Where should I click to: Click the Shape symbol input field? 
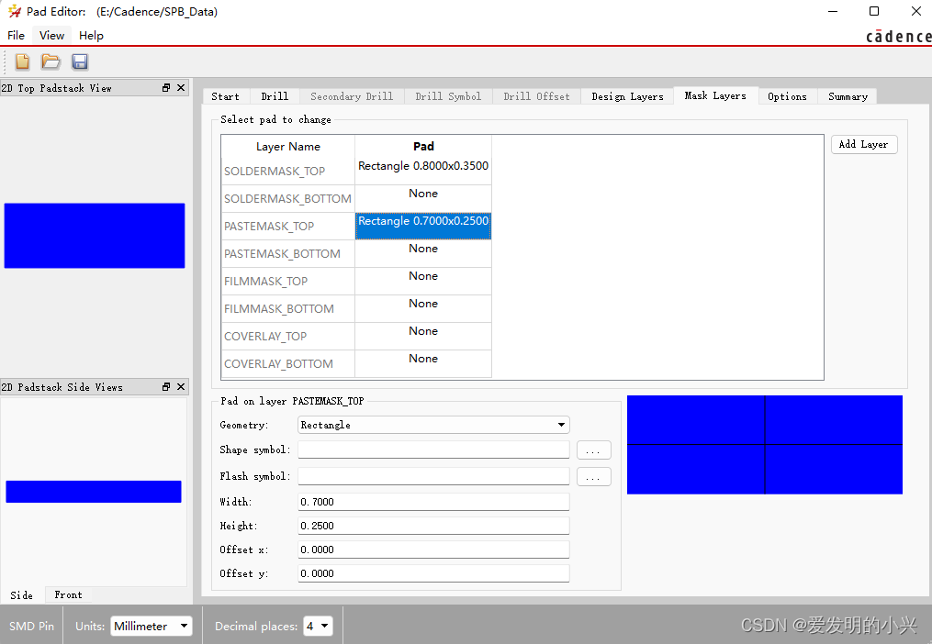[433, 450]
